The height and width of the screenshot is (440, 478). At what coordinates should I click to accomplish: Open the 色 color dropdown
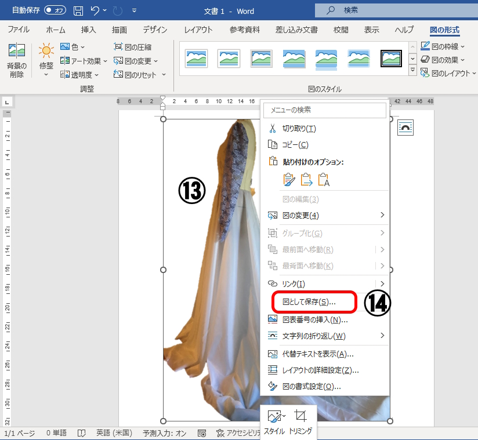pos(73,46)
